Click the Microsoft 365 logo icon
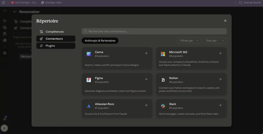The width and height of the screenshot is (263, 134). (163, 54)
